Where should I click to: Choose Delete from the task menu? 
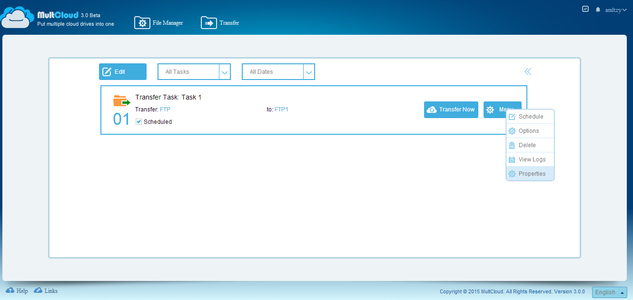coord(530,145)
